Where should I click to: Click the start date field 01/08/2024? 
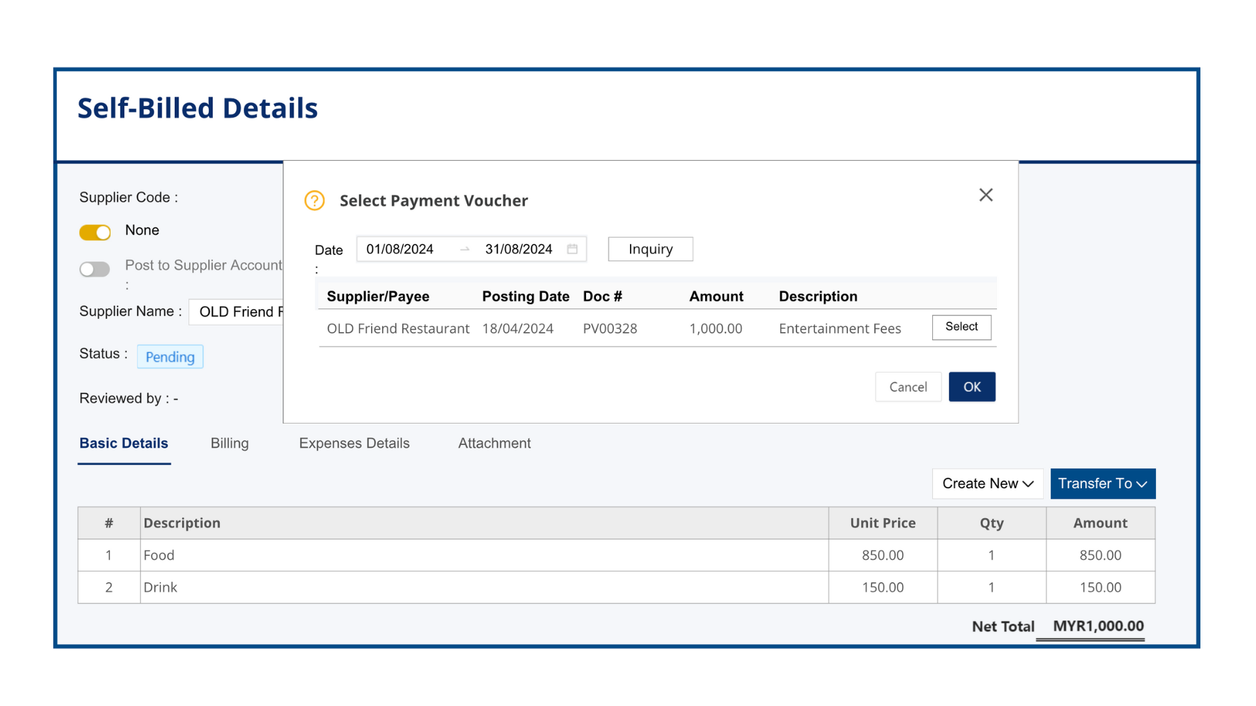(400, 249)
